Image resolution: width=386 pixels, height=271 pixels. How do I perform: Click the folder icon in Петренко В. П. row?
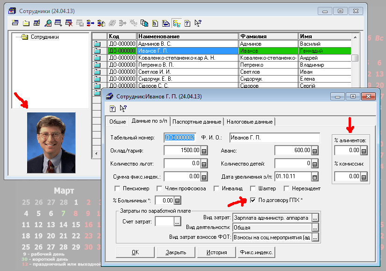[x=97, y=65]
